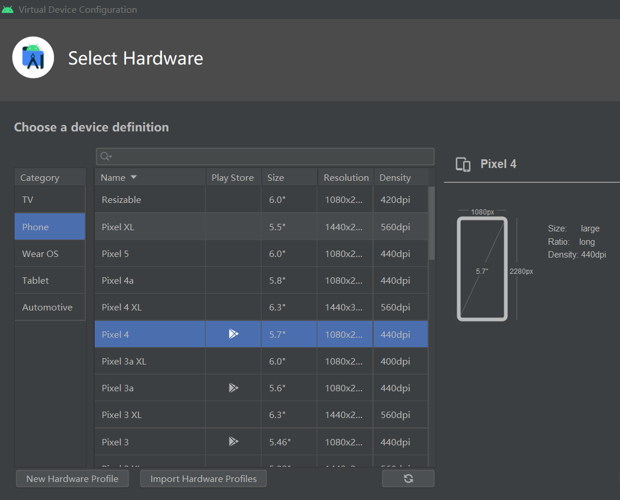Click the Pixel 4 device preview outline

[482, 269]
